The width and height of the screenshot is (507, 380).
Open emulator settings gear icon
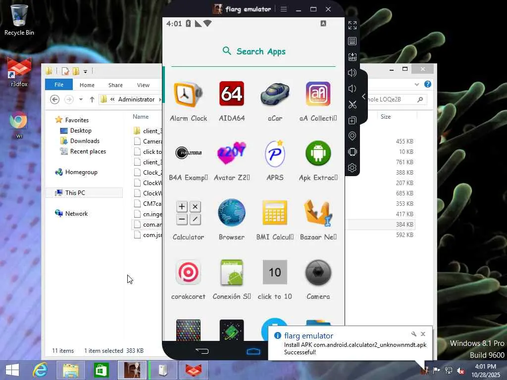point(353,168)
